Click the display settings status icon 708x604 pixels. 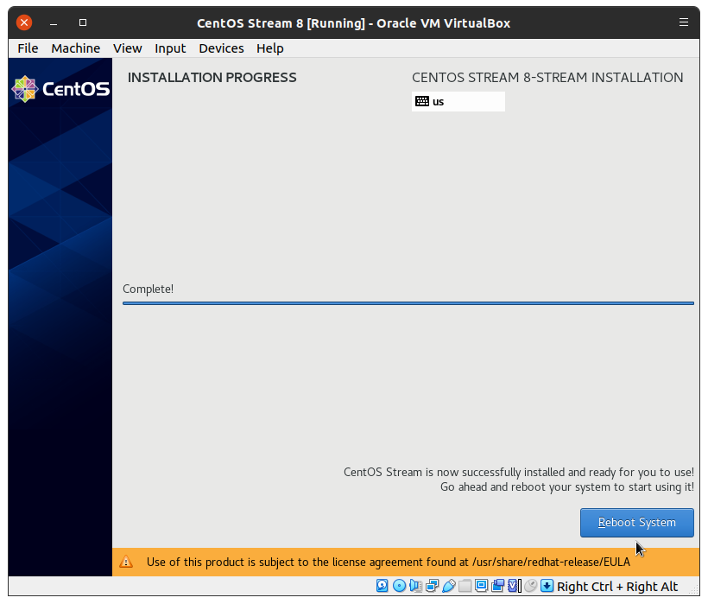point(481,586)
